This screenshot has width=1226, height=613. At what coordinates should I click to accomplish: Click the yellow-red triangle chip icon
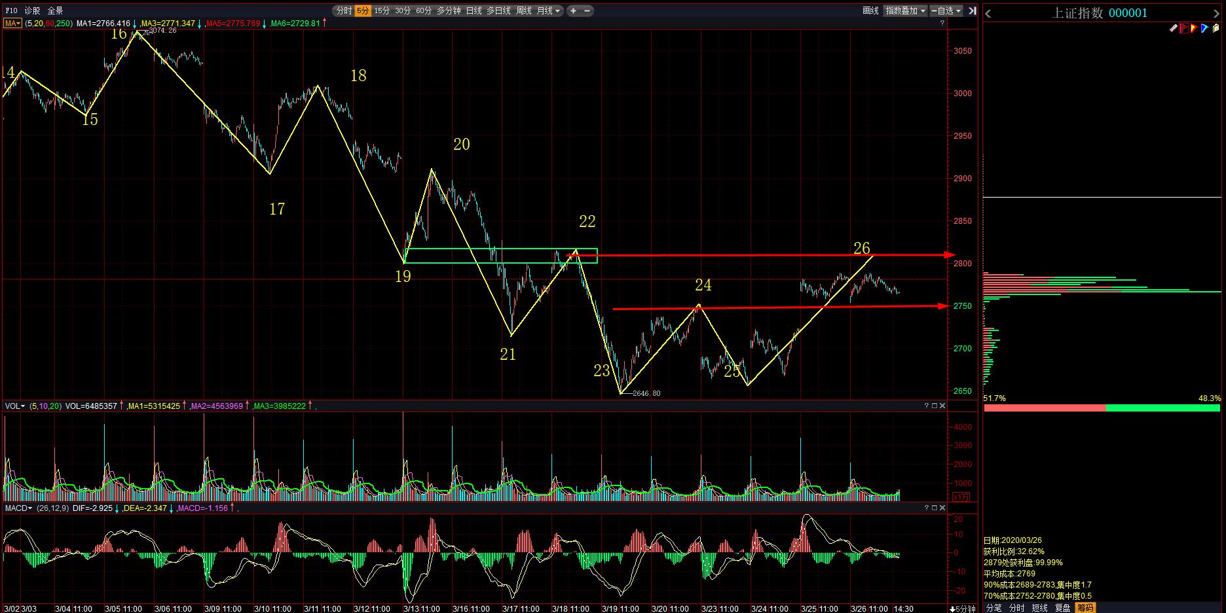click(1194, 28)
